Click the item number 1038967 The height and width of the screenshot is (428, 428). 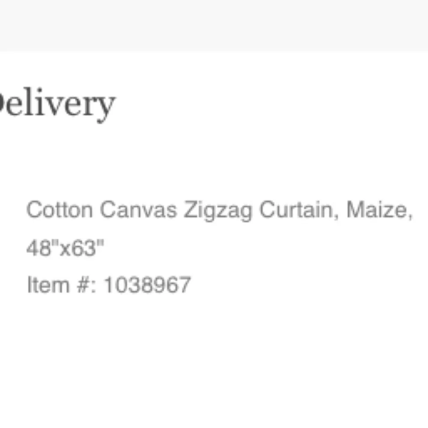(147, 285)
